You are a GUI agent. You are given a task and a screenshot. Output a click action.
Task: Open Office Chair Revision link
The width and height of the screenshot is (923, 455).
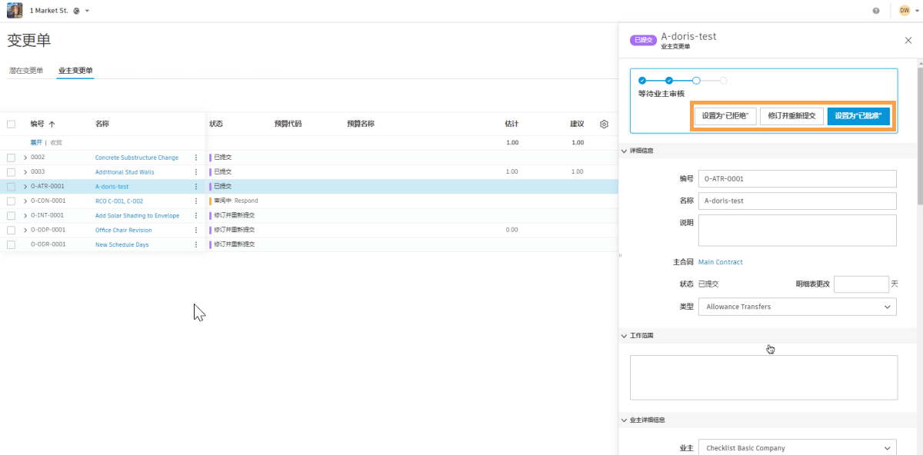(x=124, y=230)
